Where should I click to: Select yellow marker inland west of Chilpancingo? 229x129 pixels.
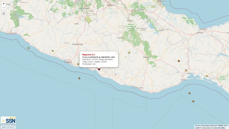coord(53,51)
